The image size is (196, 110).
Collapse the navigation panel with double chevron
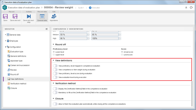click(x=47, y=29)
